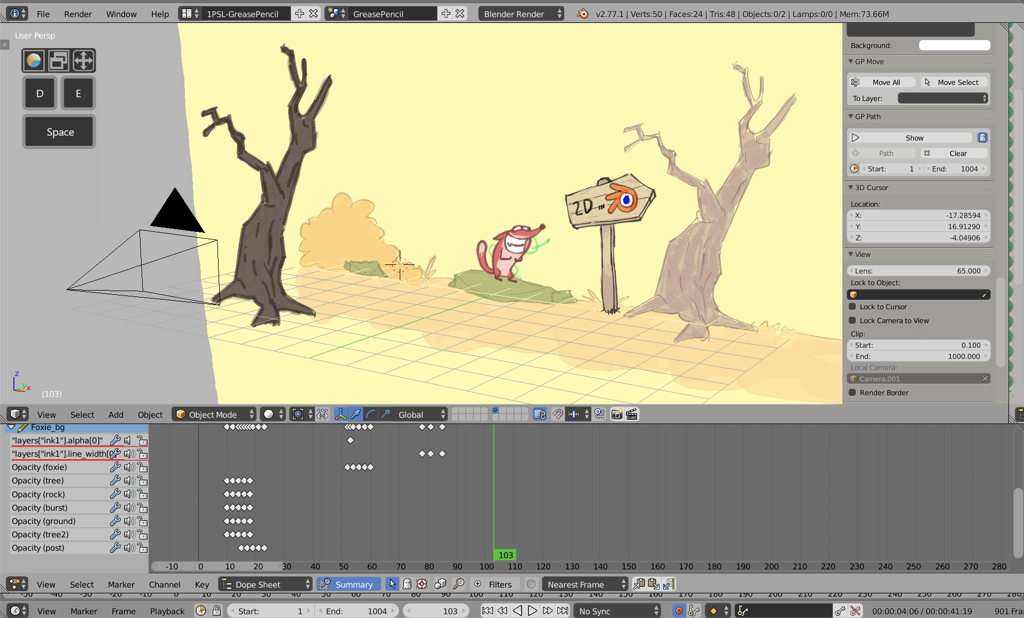Click the wrench icon for Opacity (ground)
The height and width of the screenshot is (618, 1024).
[x=115, y=521]
